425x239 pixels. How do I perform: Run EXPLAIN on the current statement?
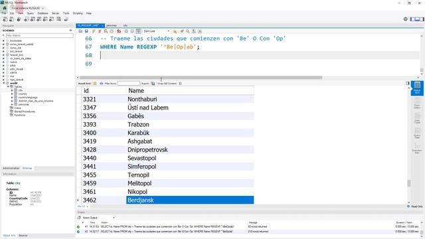[106, 31]
